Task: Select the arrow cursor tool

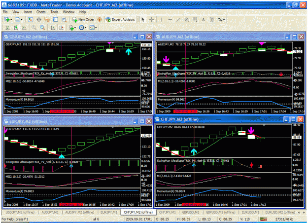Action: pyautogui.click(x=143, y=19)
